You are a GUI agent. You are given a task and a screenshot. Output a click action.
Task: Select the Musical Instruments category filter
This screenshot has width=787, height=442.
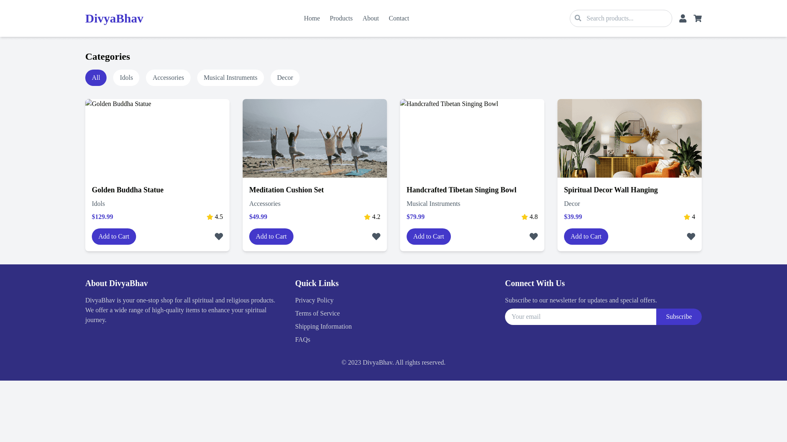pyautogui.click(x=230, y=78)
